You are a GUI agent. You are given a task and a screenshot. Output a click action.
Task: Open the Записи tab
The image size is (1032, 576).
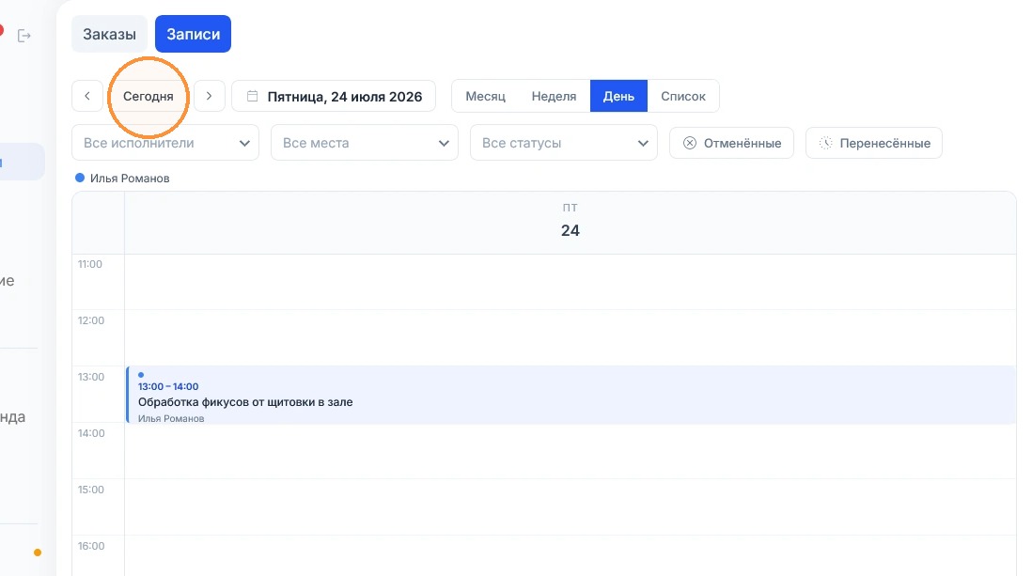193,34
